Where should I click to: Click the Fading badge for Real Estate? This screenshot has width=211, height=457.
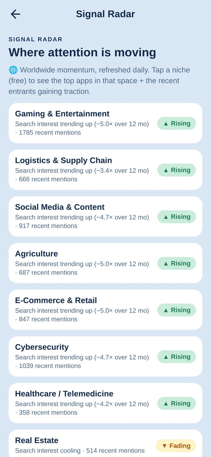coord(176,446)
